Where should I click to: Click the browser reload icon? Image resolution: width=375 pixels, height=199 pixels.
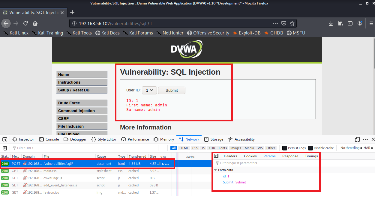click(x=26, y=23)
